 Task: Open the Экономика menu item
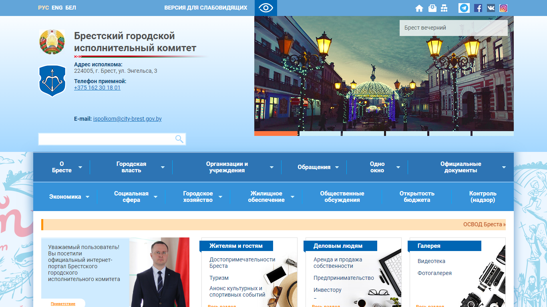pos(65,197)
